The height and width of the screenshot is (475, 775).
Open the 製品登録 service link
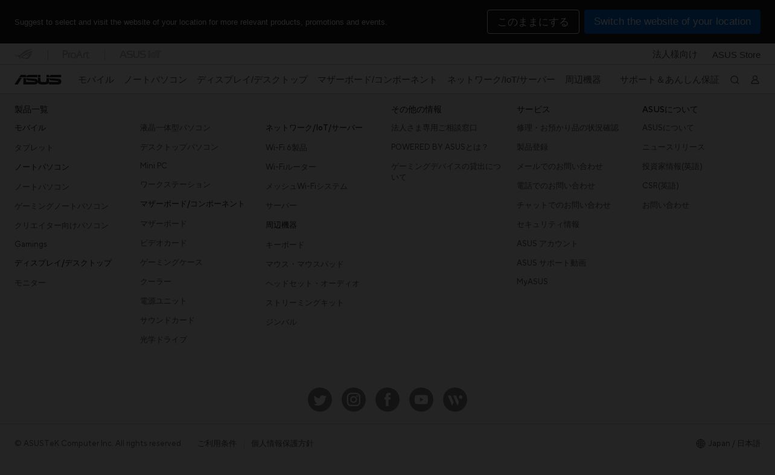coord(532,147)
